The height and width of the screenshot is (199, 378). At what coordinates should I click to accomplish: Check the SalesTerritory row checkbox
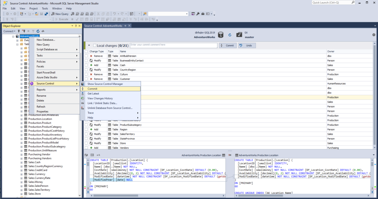pyautogui.click(x=86, y=134)
